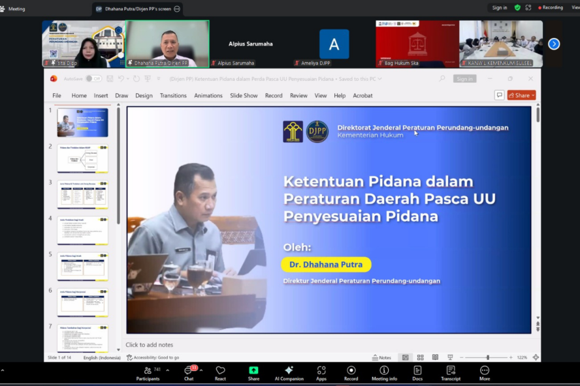This screenshot has height=386, width=580.
Task: Click the red Share button in PowerPoint
Action: pyautogui.click(x=521, y=95)
